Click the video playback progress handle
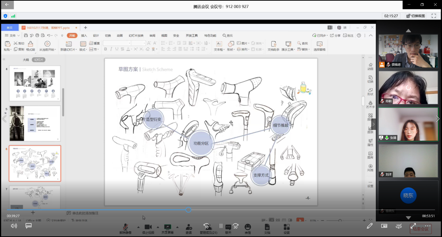 [x=188, y=210]
